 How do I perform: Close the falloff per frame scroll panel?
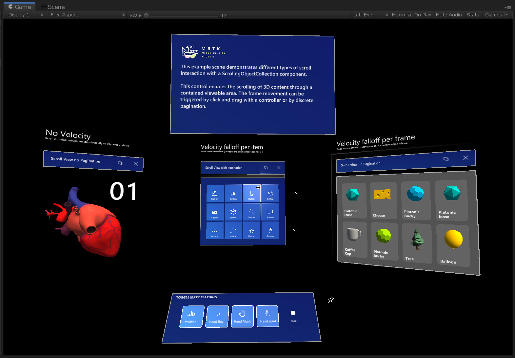[466, 158]
